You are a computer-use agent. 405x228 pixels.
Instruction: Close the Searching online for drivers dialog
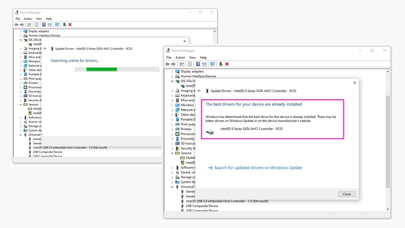[x=185, y=41]
